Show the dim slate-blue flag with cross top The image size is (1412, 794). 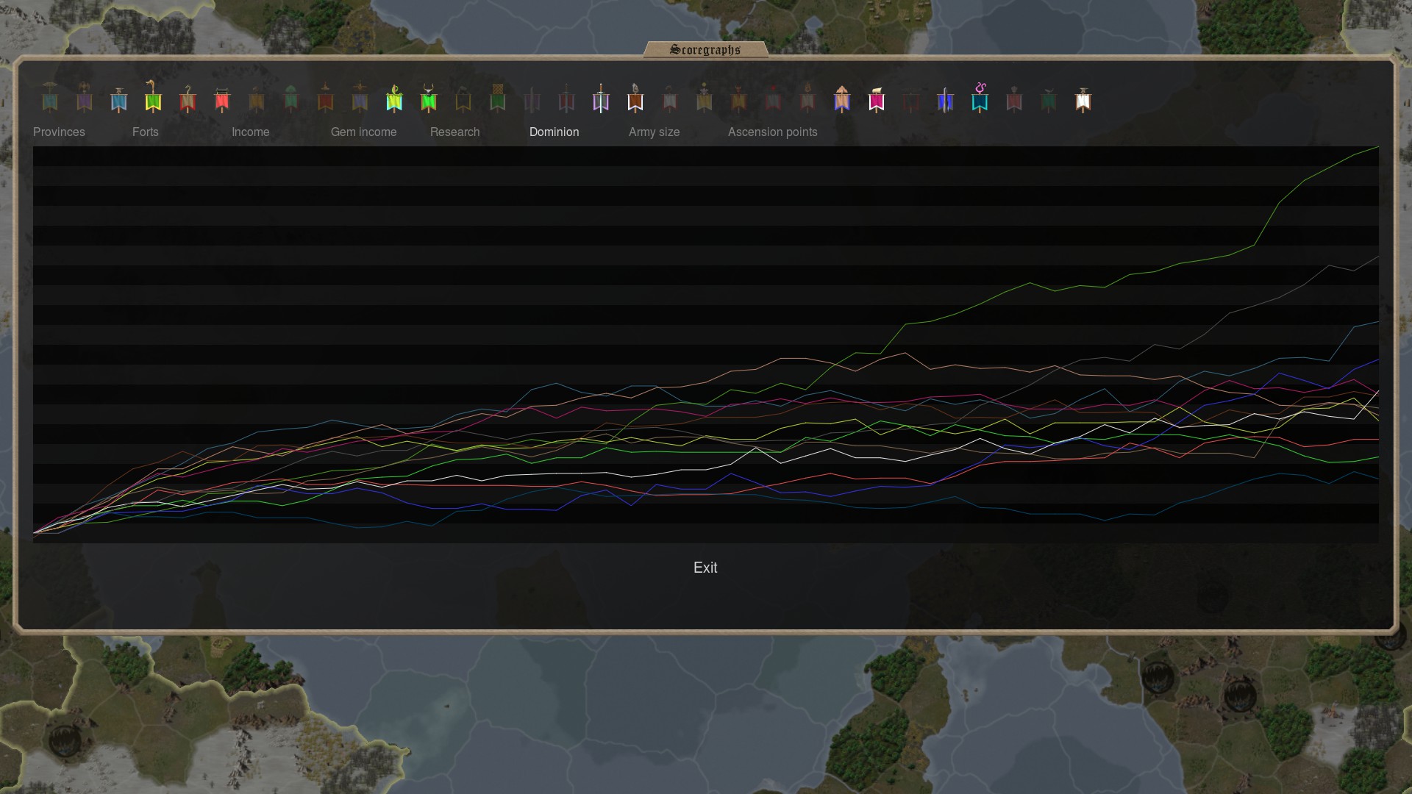(x=360, y=97)
